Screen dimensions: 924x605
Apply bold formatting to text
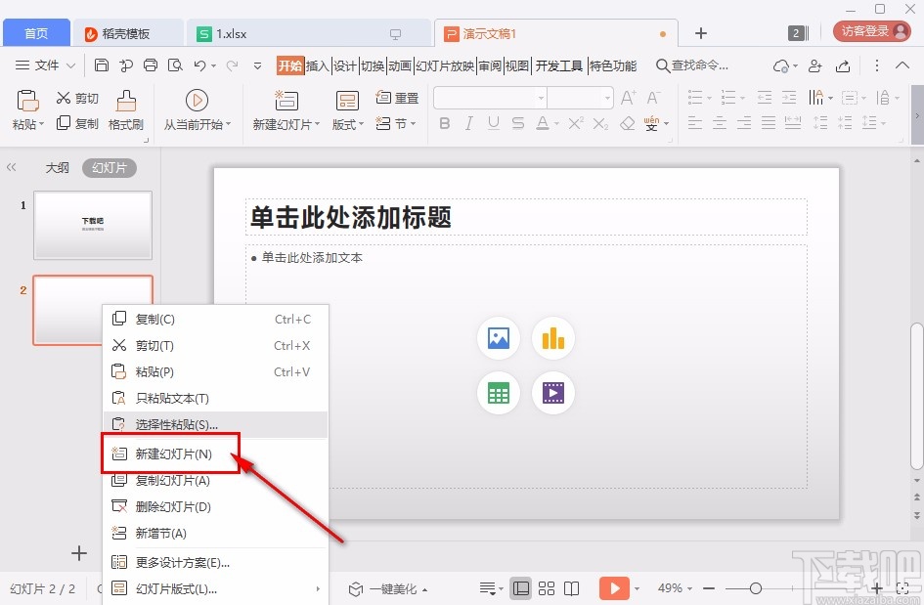click(444, 123)
